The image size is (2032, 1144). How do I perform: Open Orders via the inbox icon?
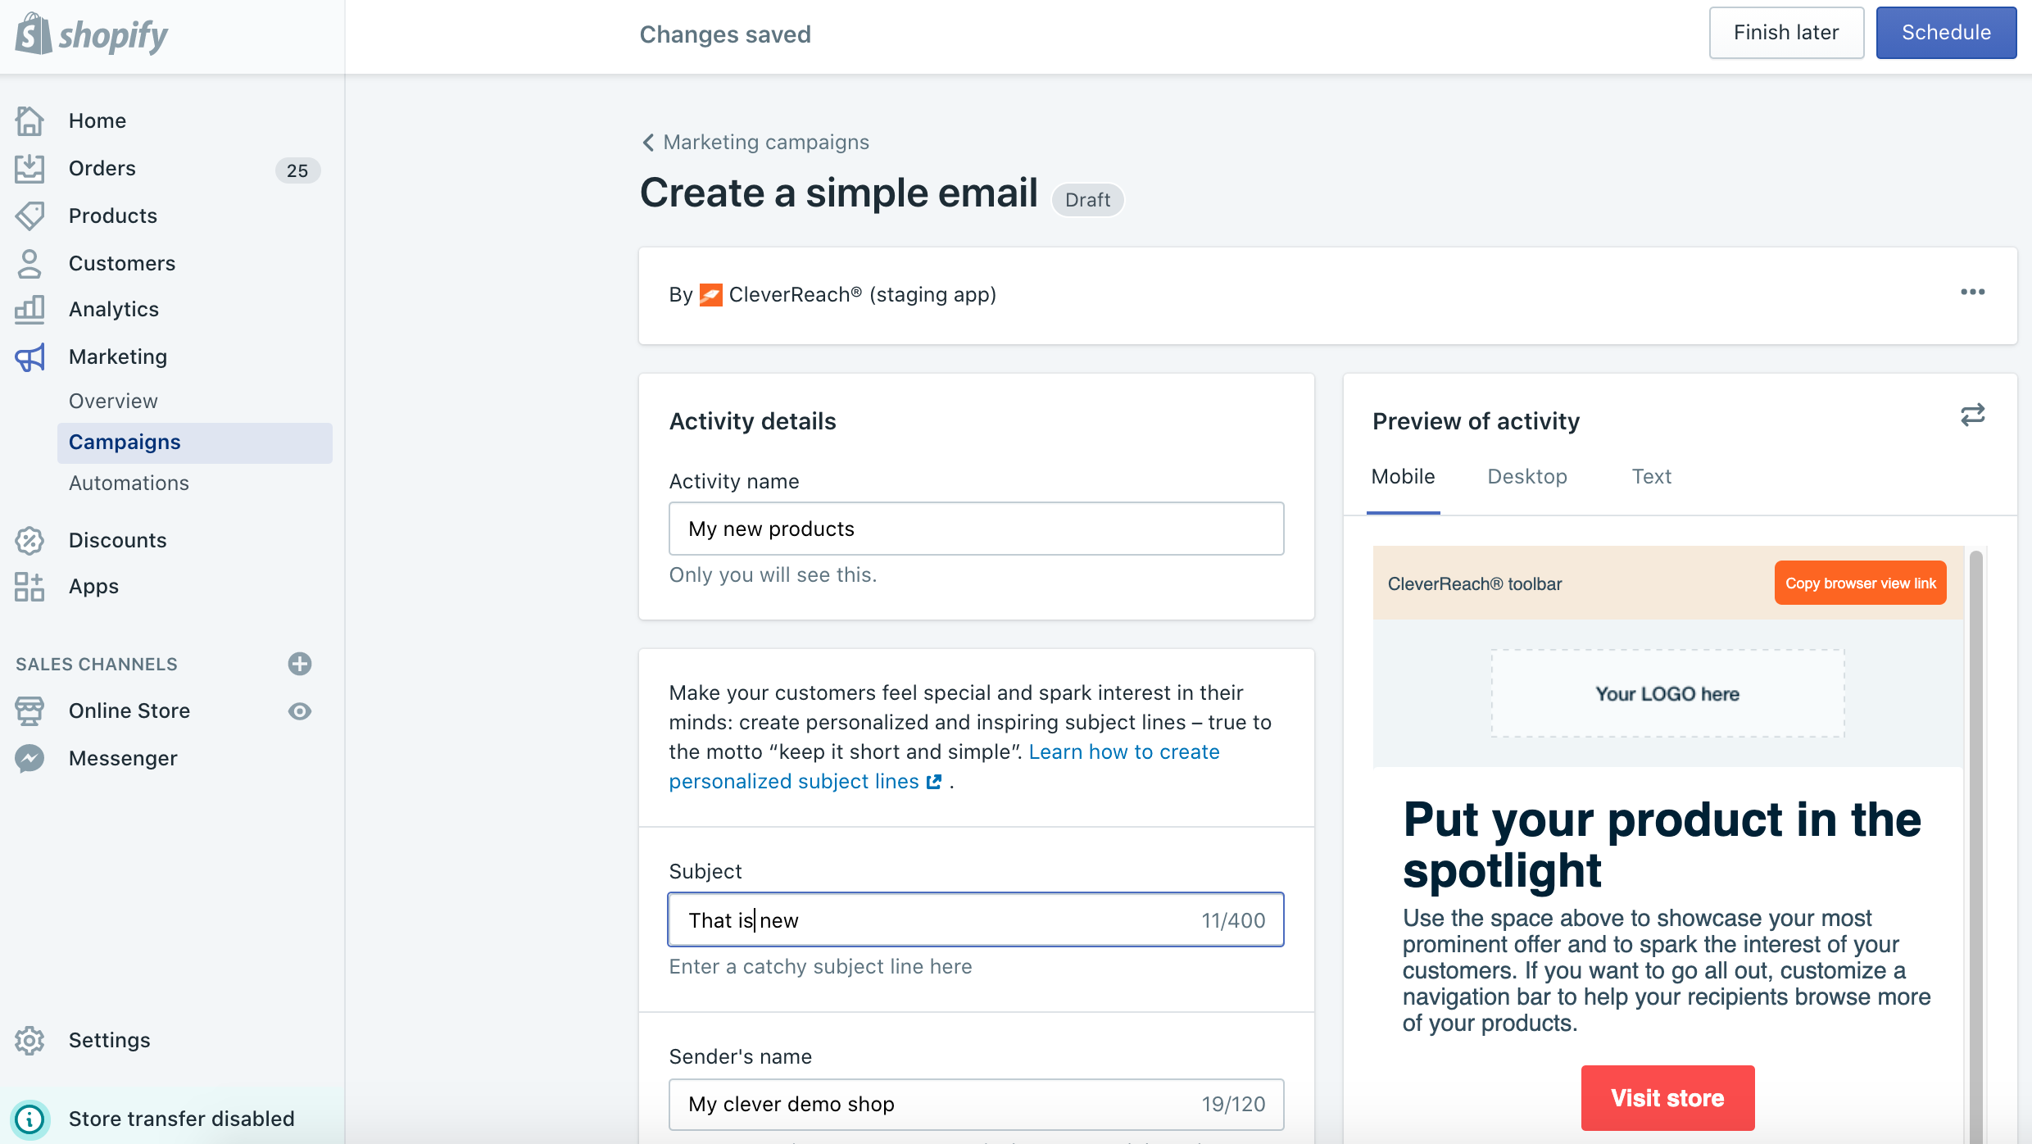point(29,169)
